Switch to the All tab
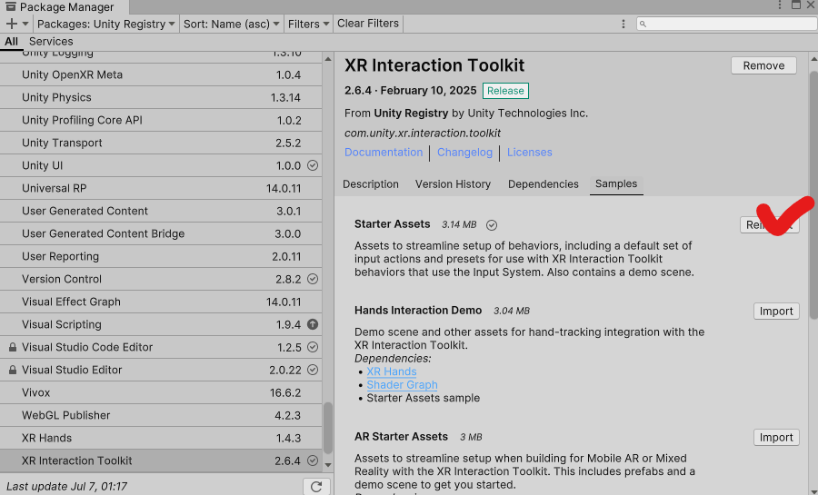 (x=11, y=41)
